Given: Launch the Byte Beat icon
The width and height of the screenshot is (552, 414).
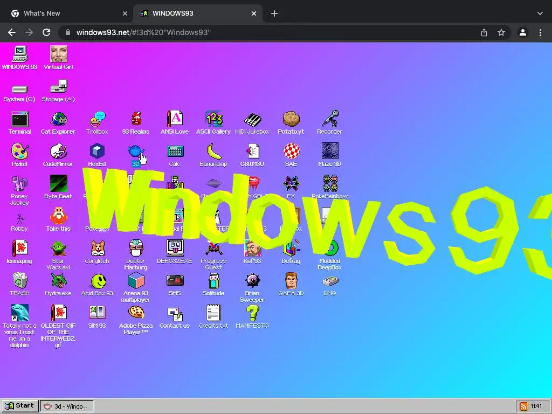Looking at the screenshot, I should (x=58, y=183).
